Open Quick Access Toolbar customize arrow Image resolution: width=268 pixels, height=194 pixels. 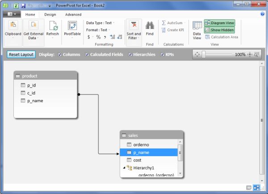(x=50, y=6)
